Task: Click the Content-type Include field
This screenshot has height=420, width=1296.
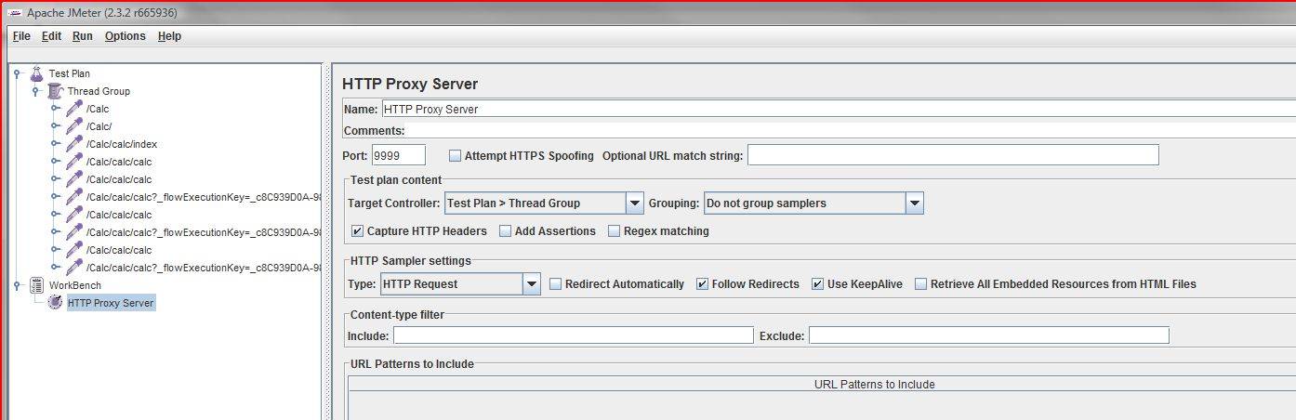Action: (574, 335)
